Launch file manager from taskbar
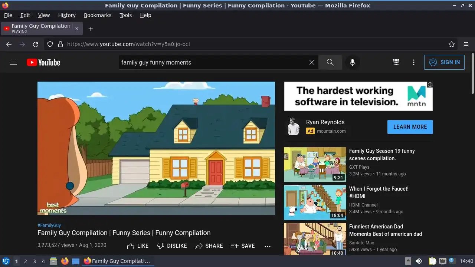The image size is (475, 267). (53, 261)
